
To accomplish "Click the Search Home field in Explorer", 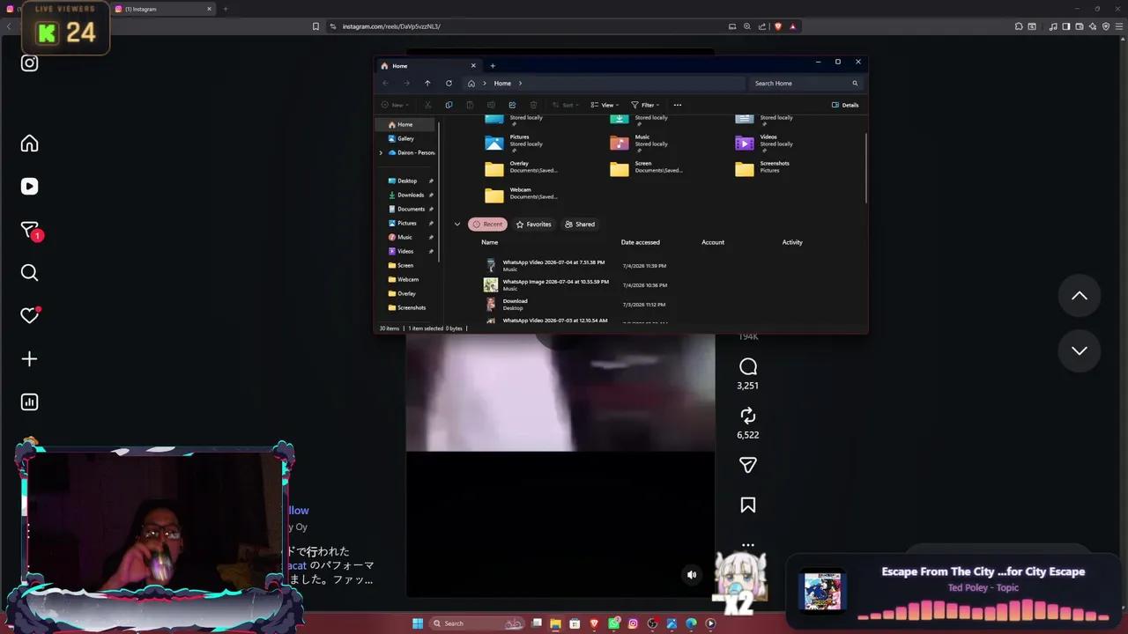I will 805,83.
